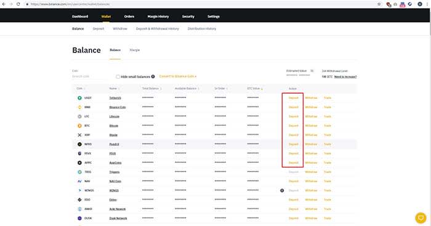The width and height of the screenshot is (431, 226).
Task: Click Deposit in the NAV row
Action: pyautogui.click(x=293, y=181)
